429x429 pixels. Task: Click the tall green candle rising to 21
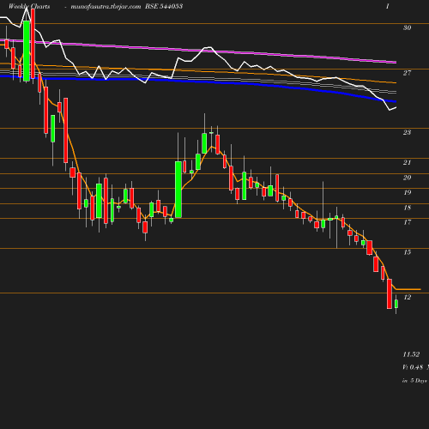pos(178,190)
